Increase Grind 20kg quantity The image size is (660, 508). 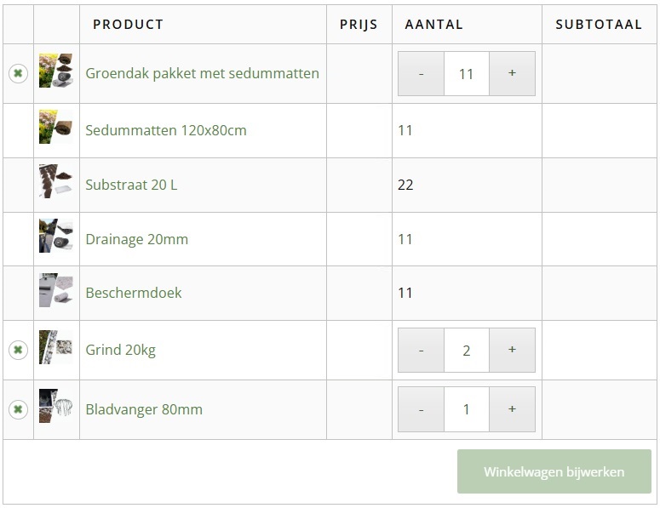point(512,350)
